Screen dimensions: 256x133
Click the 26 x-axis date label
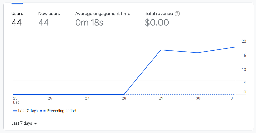point(50,98)
